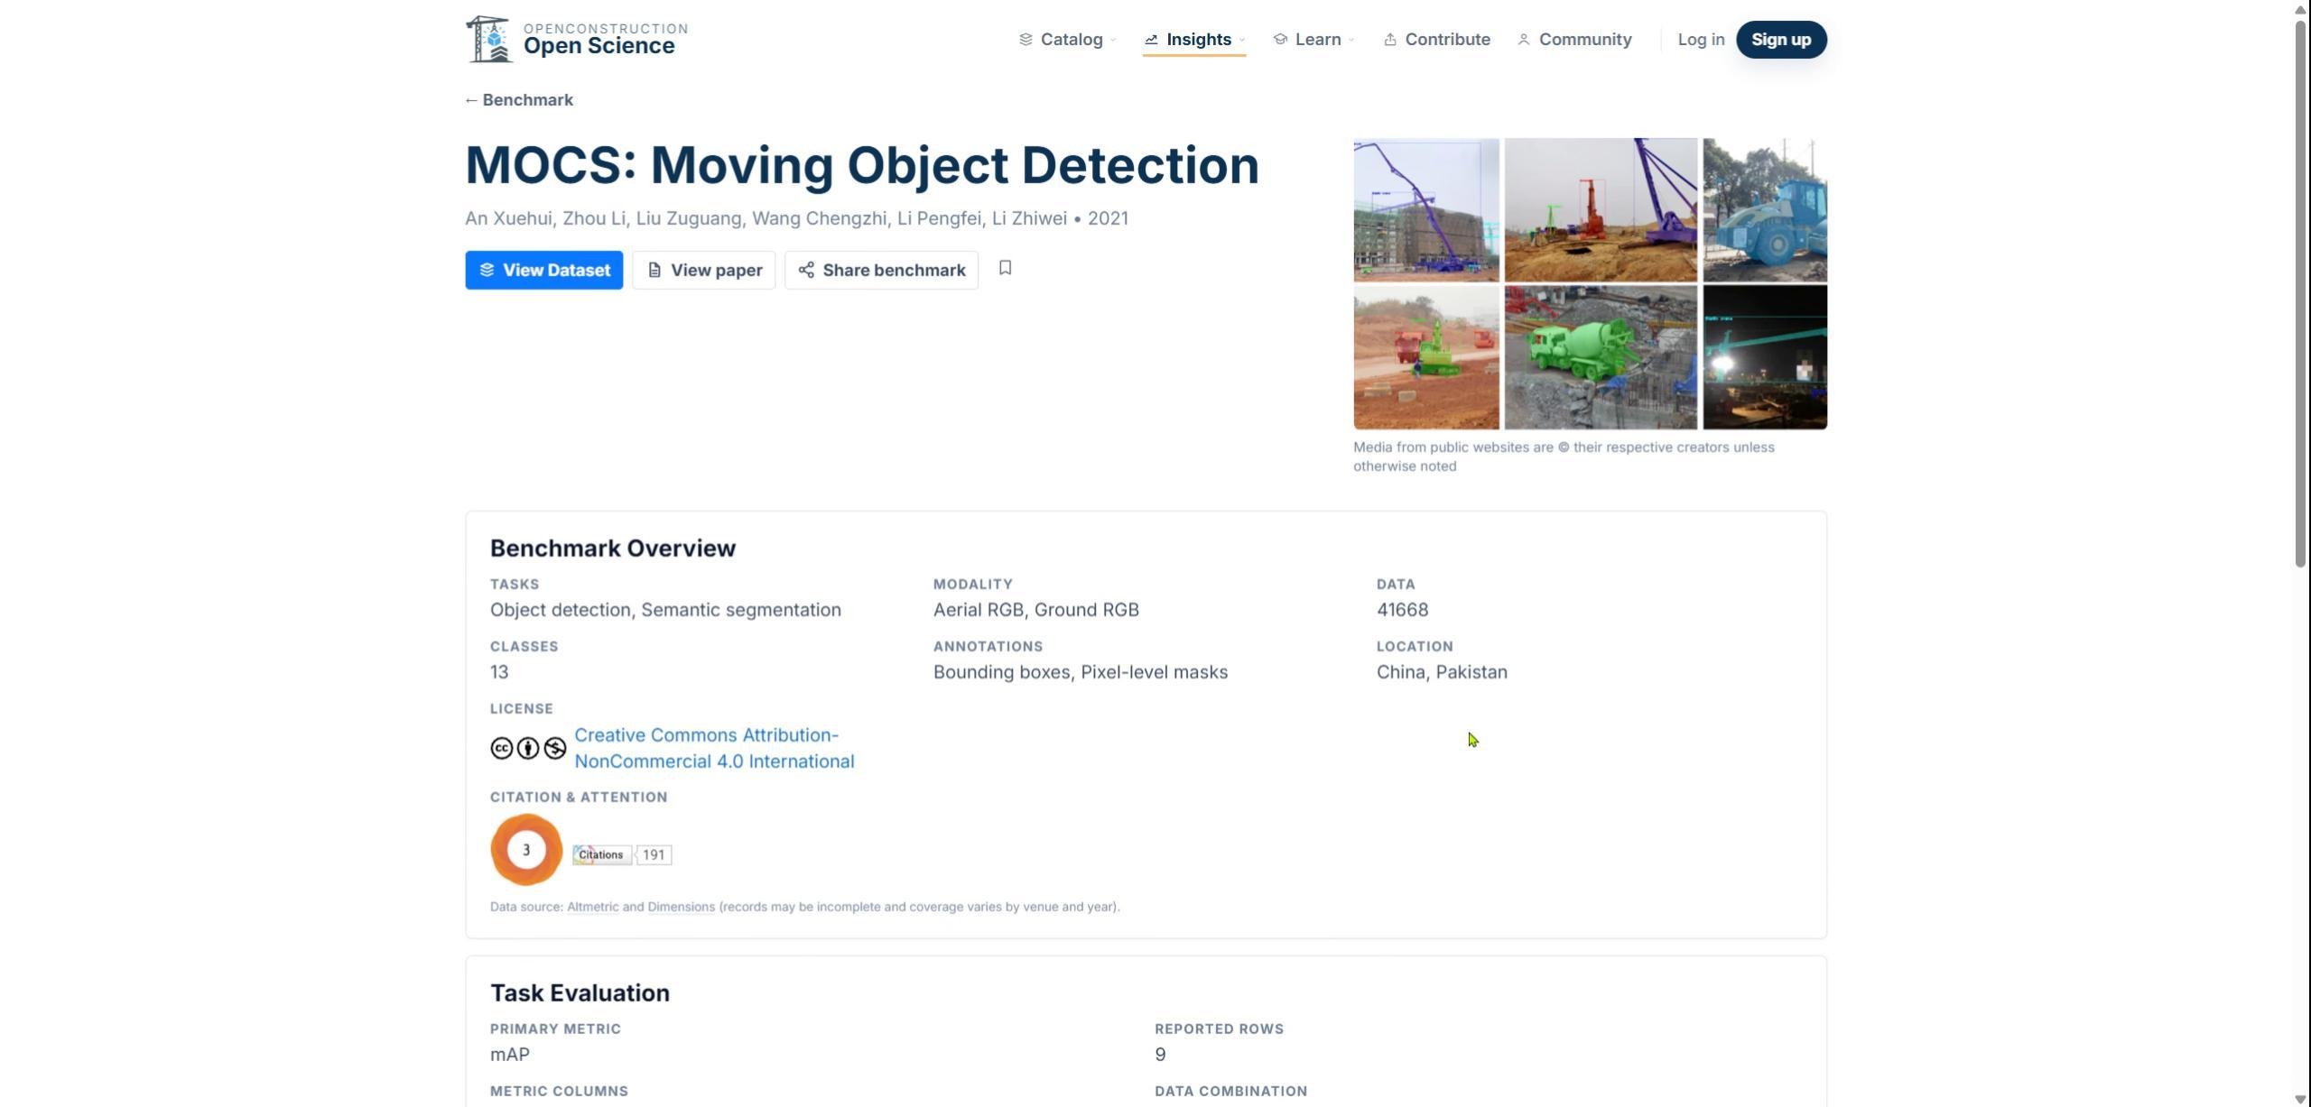Follow the Altmetric data source link
This screenshot has height=1107, width=2311.
(x=592, y=907)
